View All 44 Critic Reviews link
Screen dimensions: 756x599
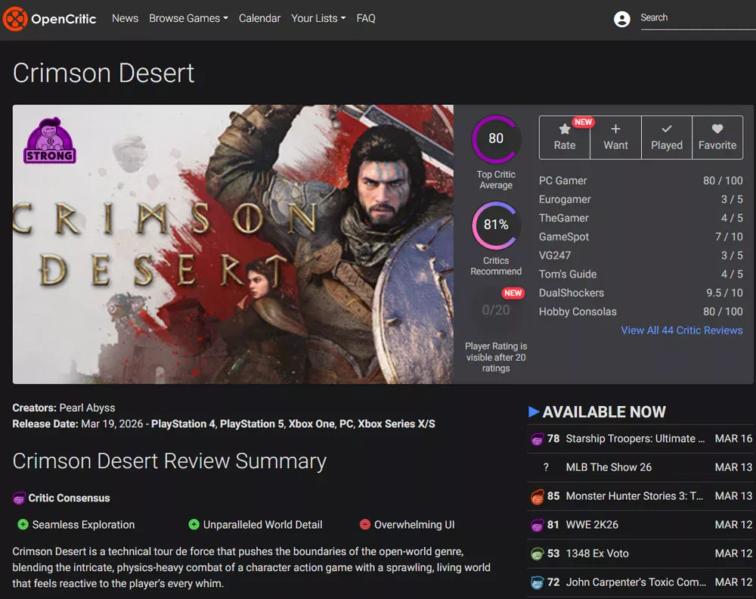[x=681, y=331]
